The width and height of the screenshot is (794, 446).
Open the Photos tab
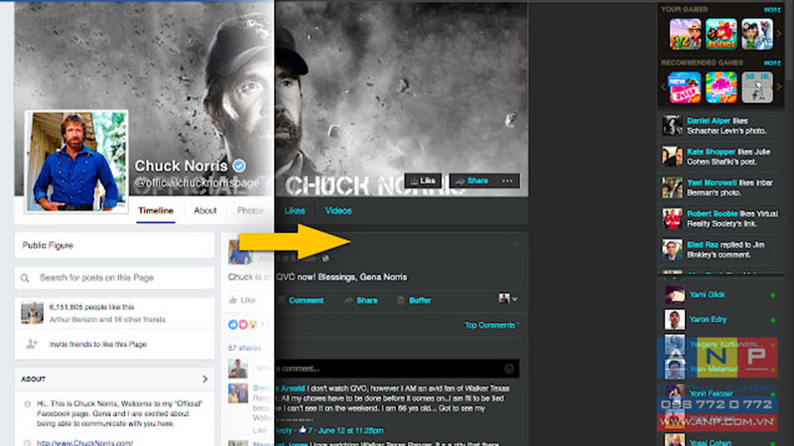click(250, 210)
